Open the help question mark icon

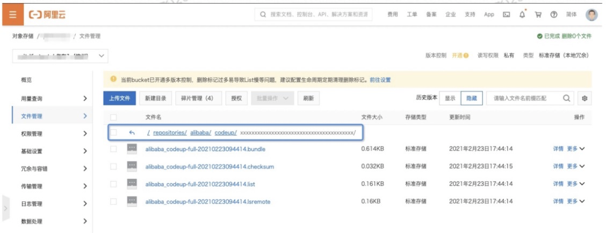(x=554, y=14)
